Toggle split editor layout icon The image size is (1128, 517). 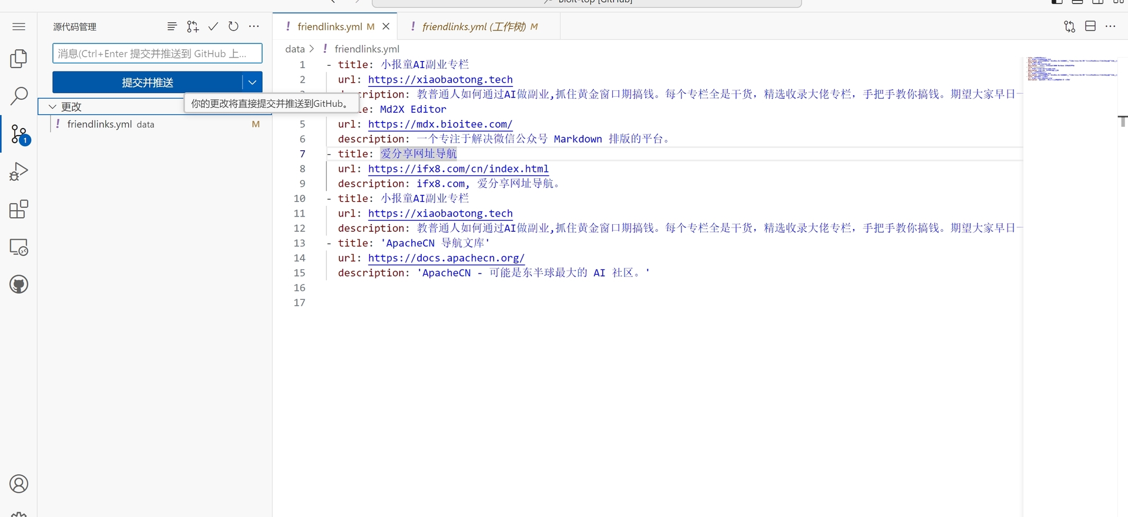(1090, 26)
